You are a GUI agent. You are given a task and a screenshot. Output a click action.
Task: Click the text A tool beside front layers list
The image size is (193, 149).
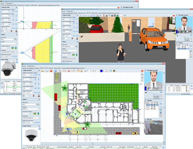(161, 113)
